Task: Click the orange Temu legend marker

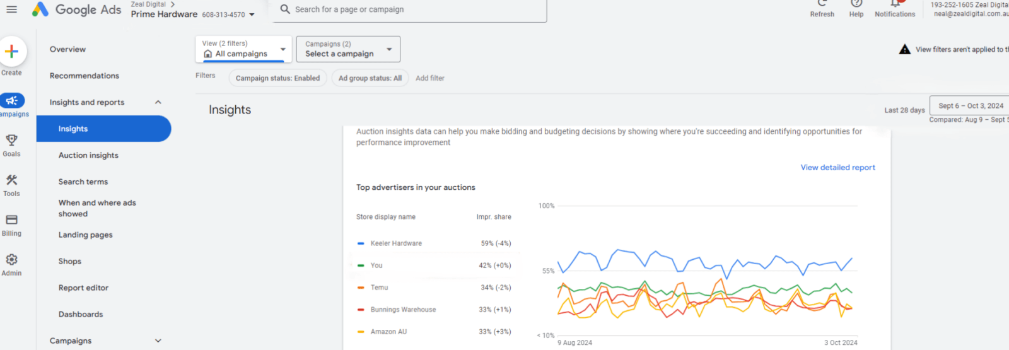Action: click(361, 288)
